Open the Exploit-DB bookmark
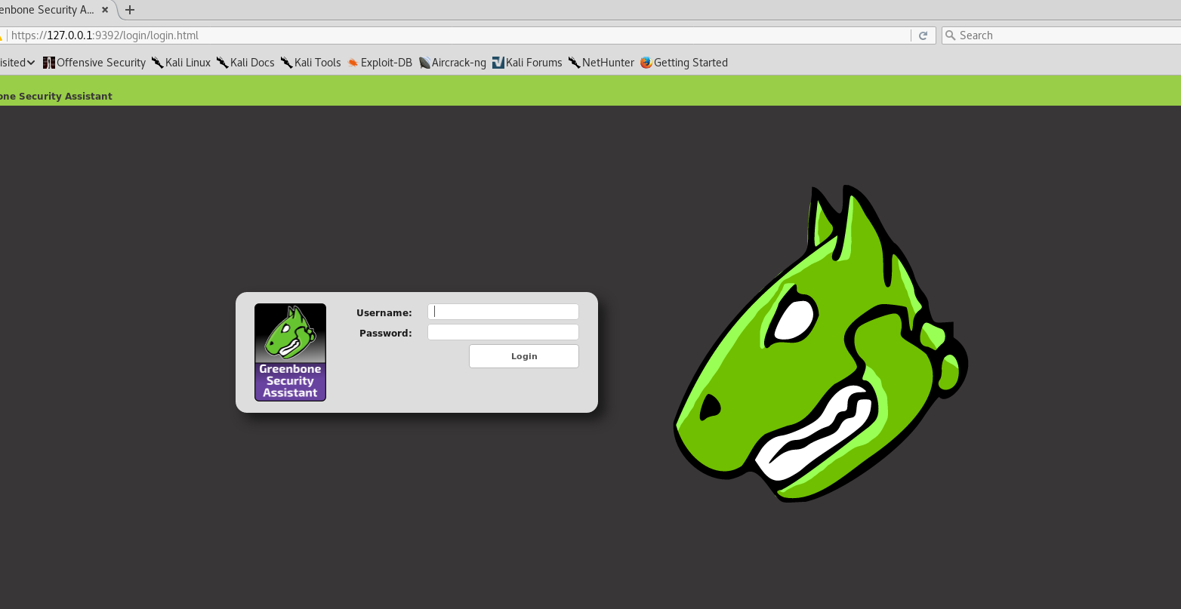This screenshot has height=609, width=1181. click(x=380, y=63)
